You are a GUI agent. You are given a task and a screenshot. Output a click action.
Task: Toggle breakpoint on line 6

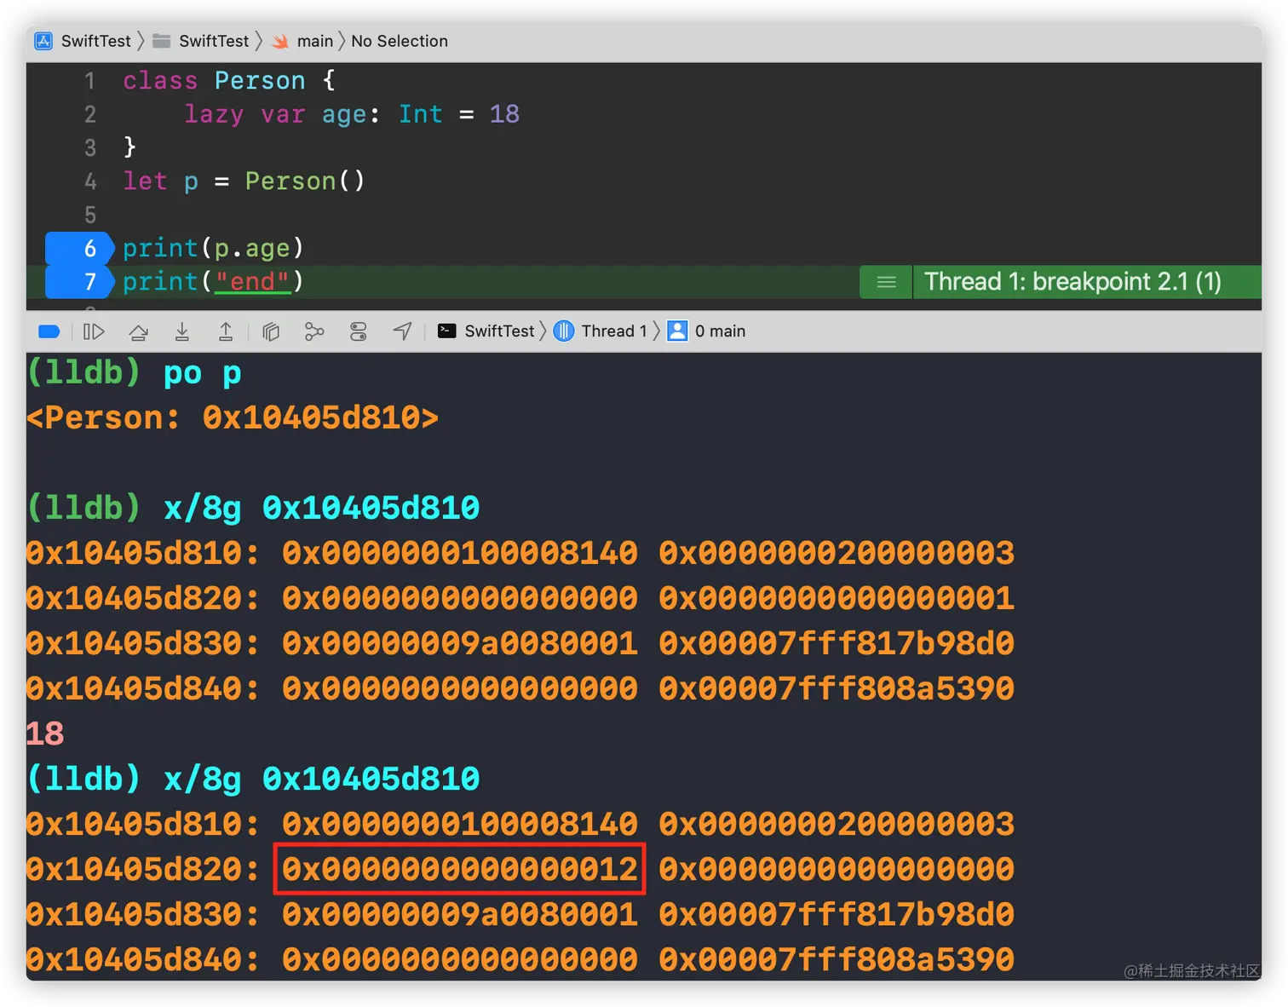[79, 248]
